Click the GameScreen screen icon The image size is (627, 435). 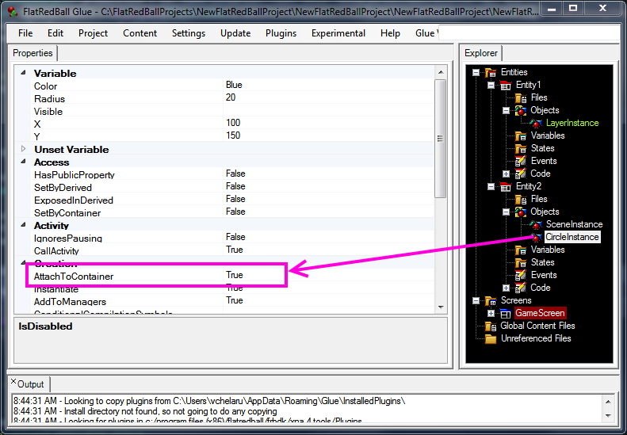point(505,313)
